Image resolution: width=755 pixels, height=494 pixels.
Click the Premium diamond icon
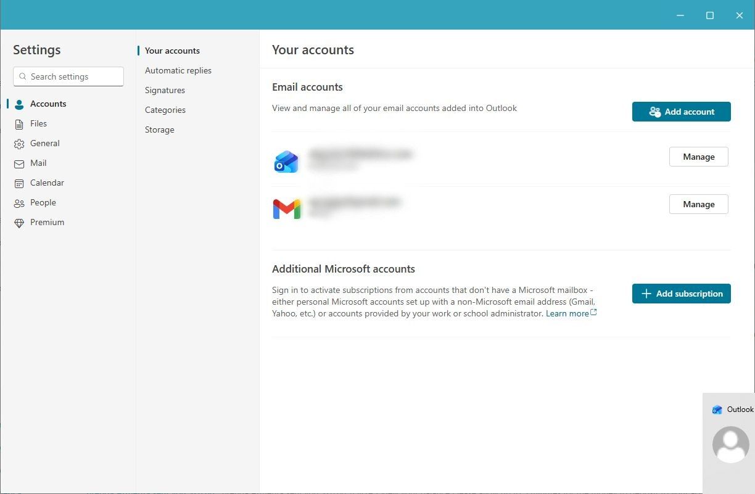(19, 223)
